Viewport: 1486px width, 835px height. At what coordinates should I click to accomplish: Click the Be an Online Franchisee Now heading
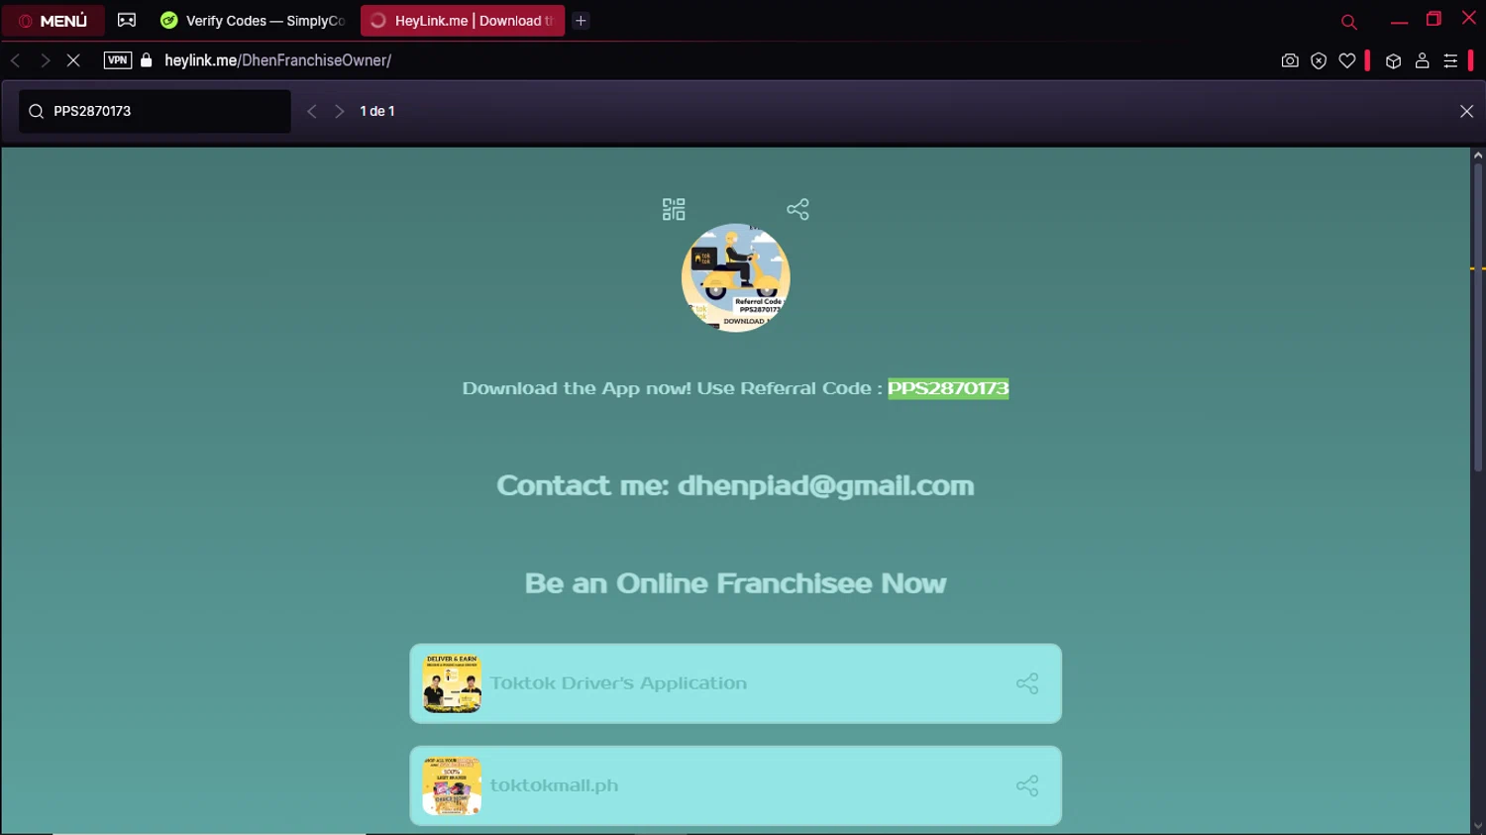pyautogui.click(x=735, y=583)
